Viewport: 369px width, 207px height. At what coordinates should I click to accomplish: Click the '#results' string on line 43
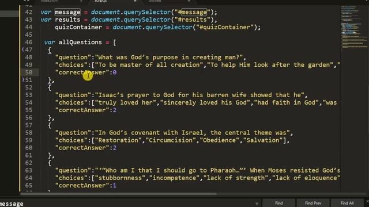(x=192, y=20)
